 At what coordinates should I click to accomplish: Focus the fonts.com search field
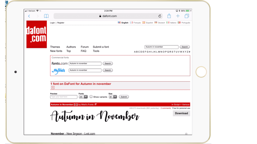85,63
